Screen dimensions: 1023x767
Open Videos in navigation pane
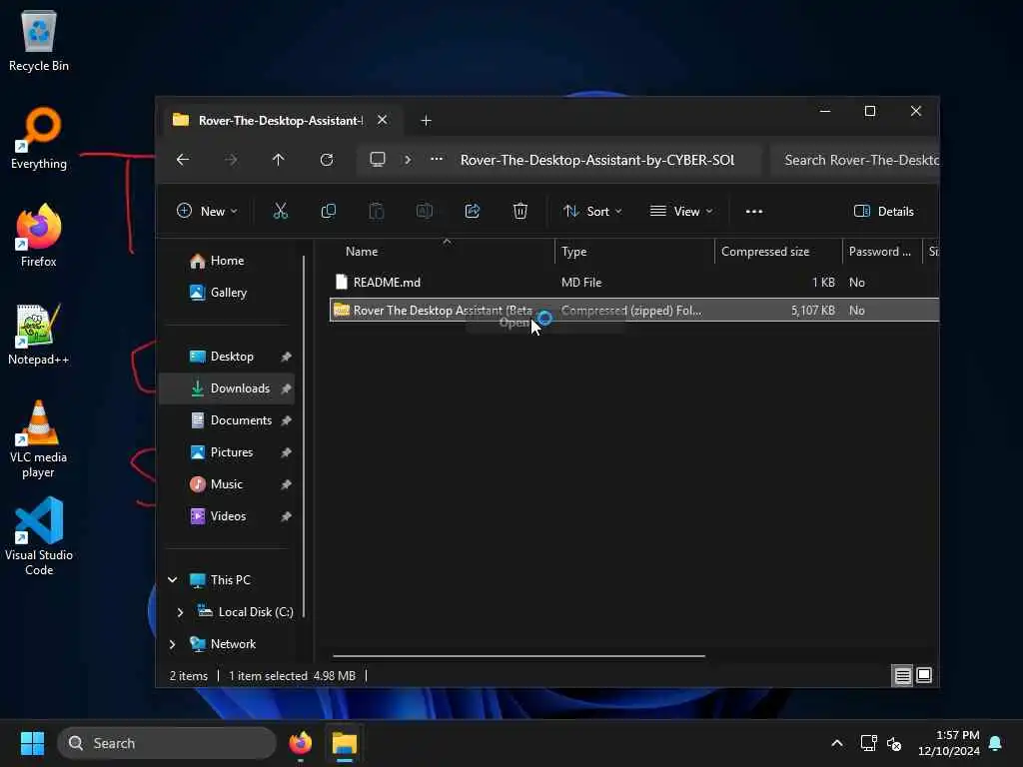pos(227,516)
